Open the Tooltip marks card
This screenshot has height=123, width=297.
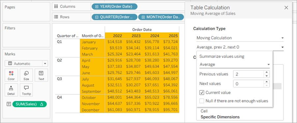click(x=26, y=90)
